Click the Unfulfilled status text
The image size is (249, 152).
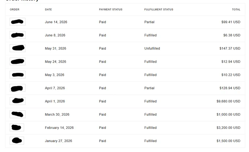(x=152, y=48)
